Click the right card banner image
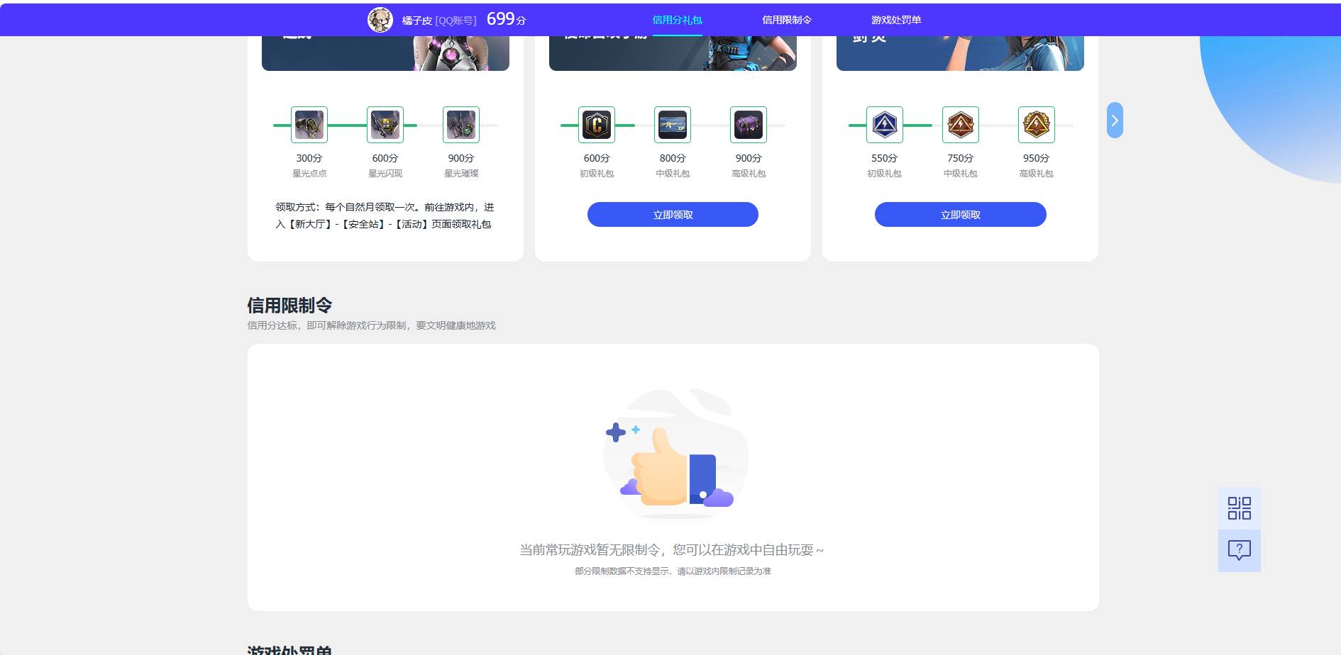 [x=960, y=53]
